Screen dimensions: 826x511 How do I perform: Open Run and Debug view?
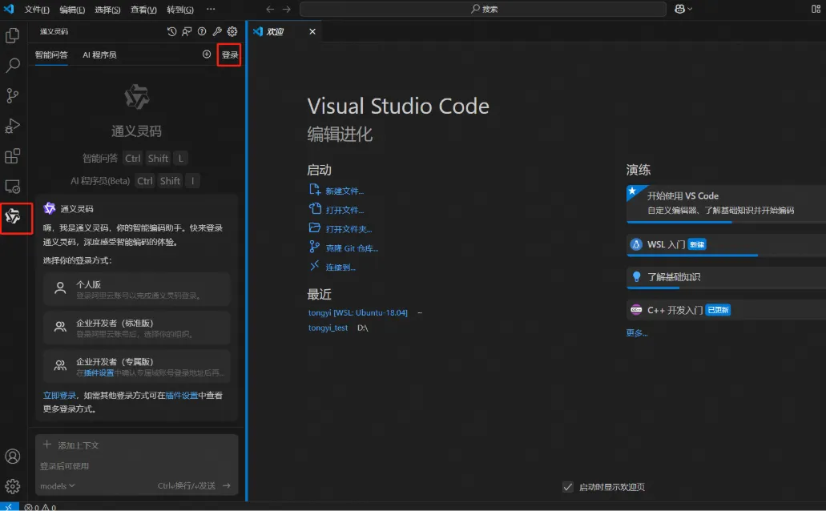tap(12, 126)
